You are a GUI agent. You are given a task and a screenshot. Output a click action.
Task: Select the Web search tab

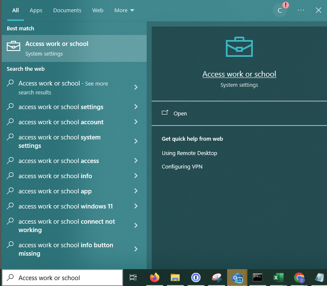[98, 11]
